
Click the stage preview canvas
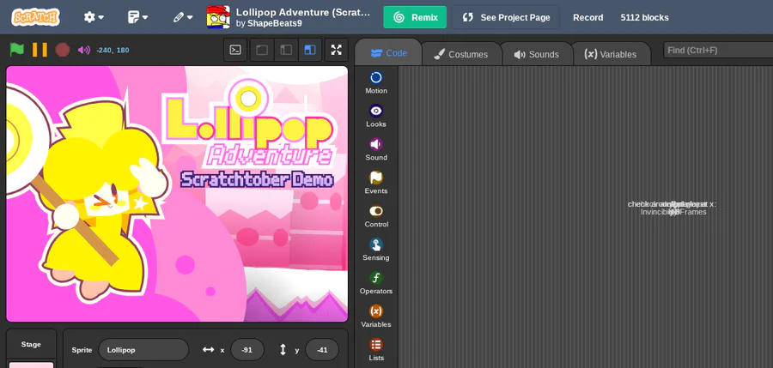coord(177,194)
